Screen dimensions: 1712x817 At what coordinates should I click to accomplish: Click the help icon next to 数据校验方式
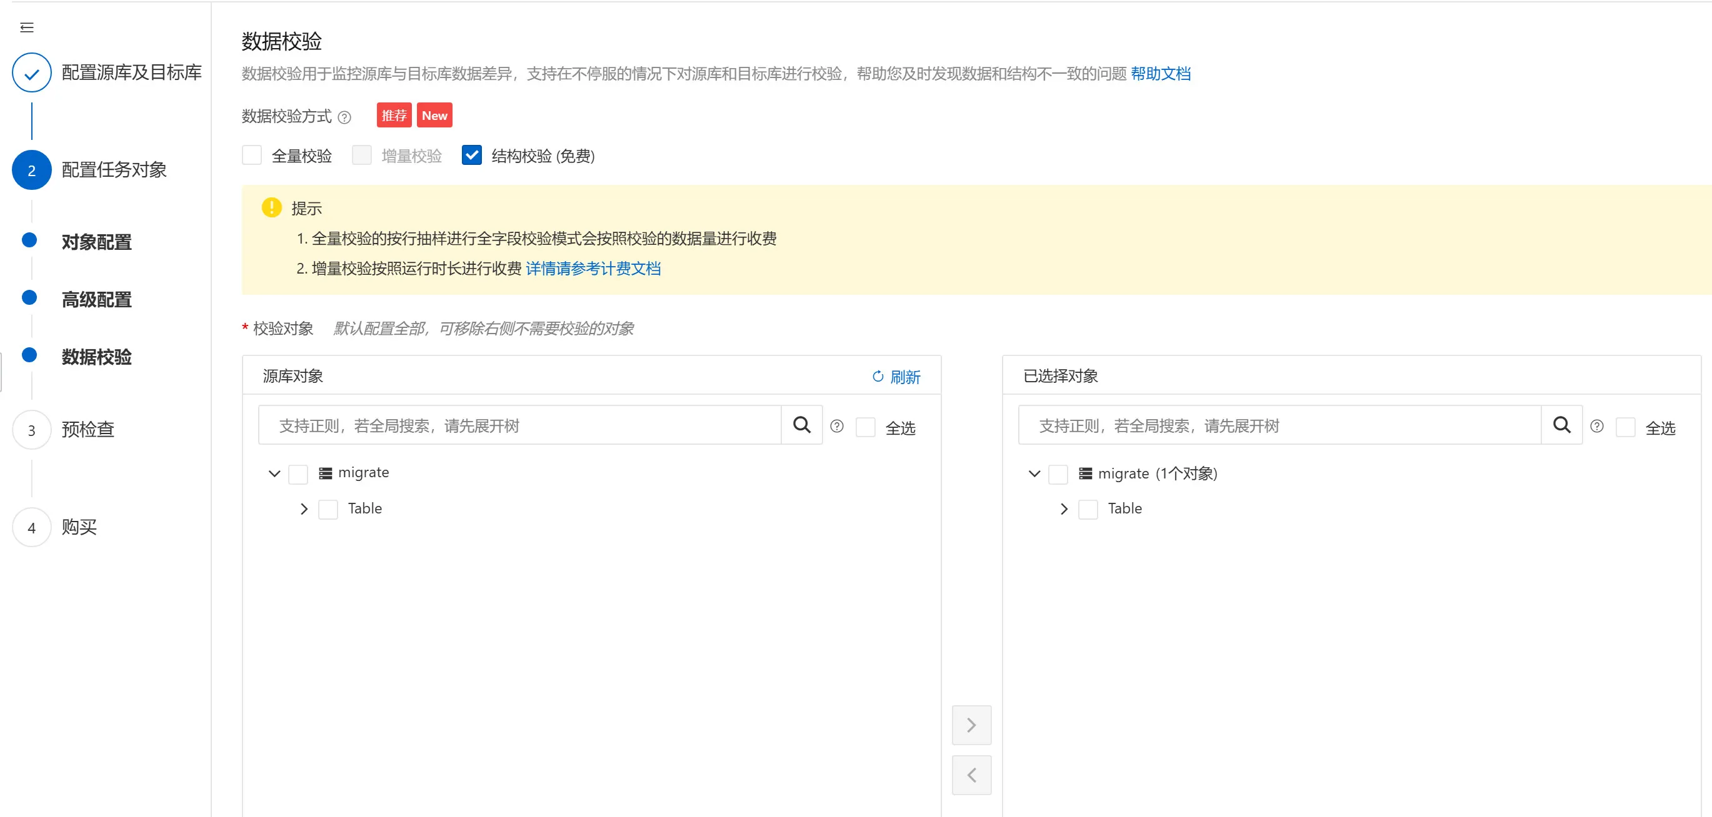344,117
